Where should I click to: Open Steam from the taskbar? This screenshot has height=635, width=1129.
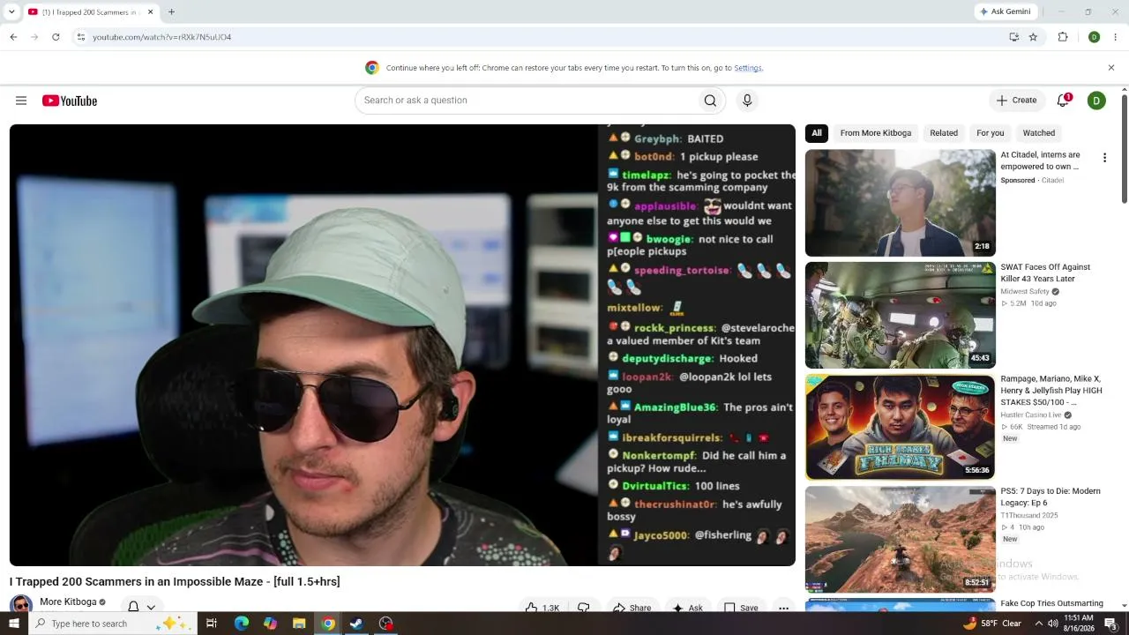coord(356,624)
